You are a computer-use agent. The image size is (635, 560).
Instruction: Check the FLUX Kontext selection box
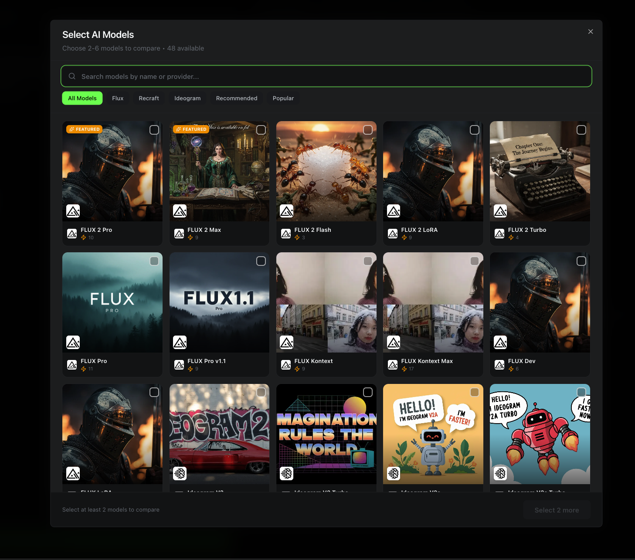[x=368, y=261]
